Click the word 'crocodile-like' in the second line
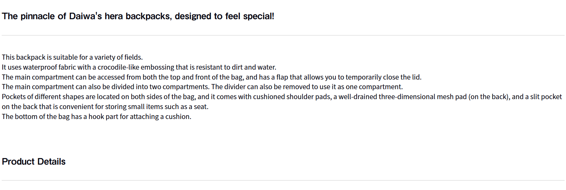 pyautogui.click(x=118, y=67)
